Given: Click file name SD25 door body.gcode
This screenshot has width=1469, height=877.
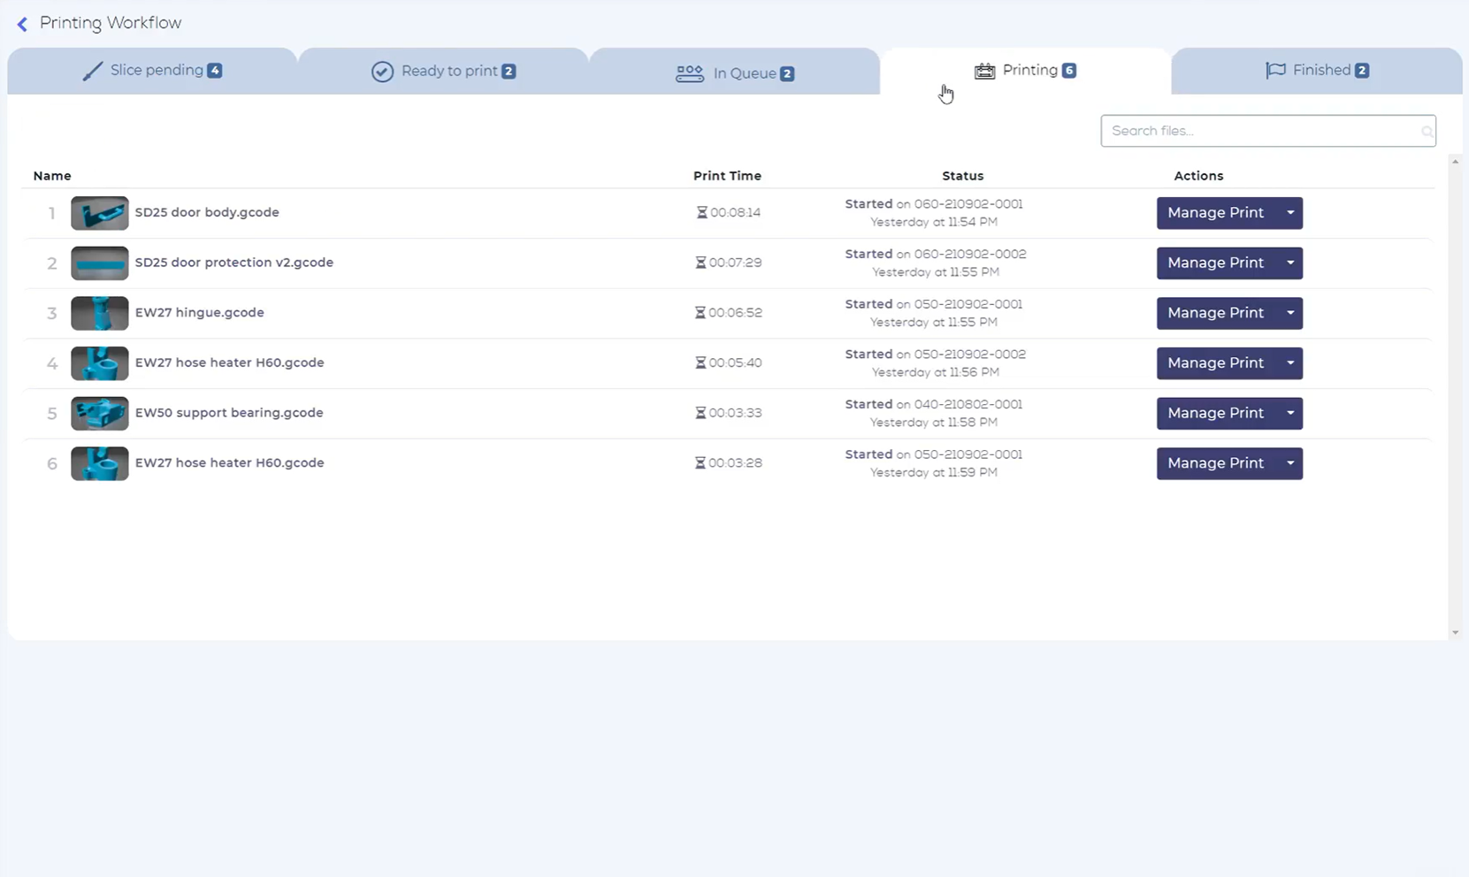Looking at the screenshot, I should (207, 212).
